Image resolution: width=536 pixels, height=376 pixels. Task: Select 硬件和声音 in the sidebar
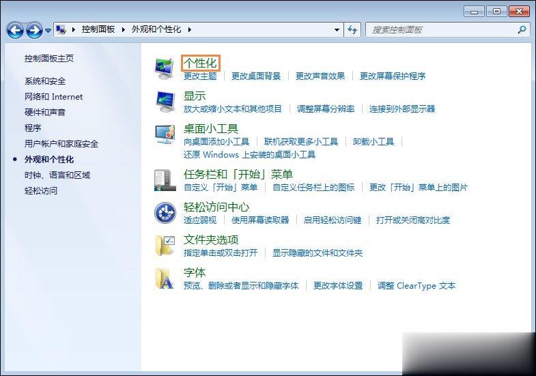coord(45,112)
